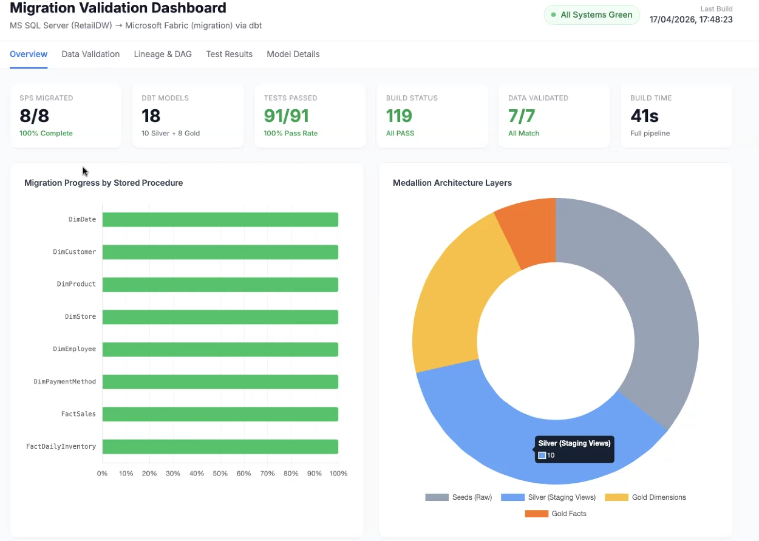Click the 'All Match' text
This screenshot has width=759, height=541.
(524, 134)
